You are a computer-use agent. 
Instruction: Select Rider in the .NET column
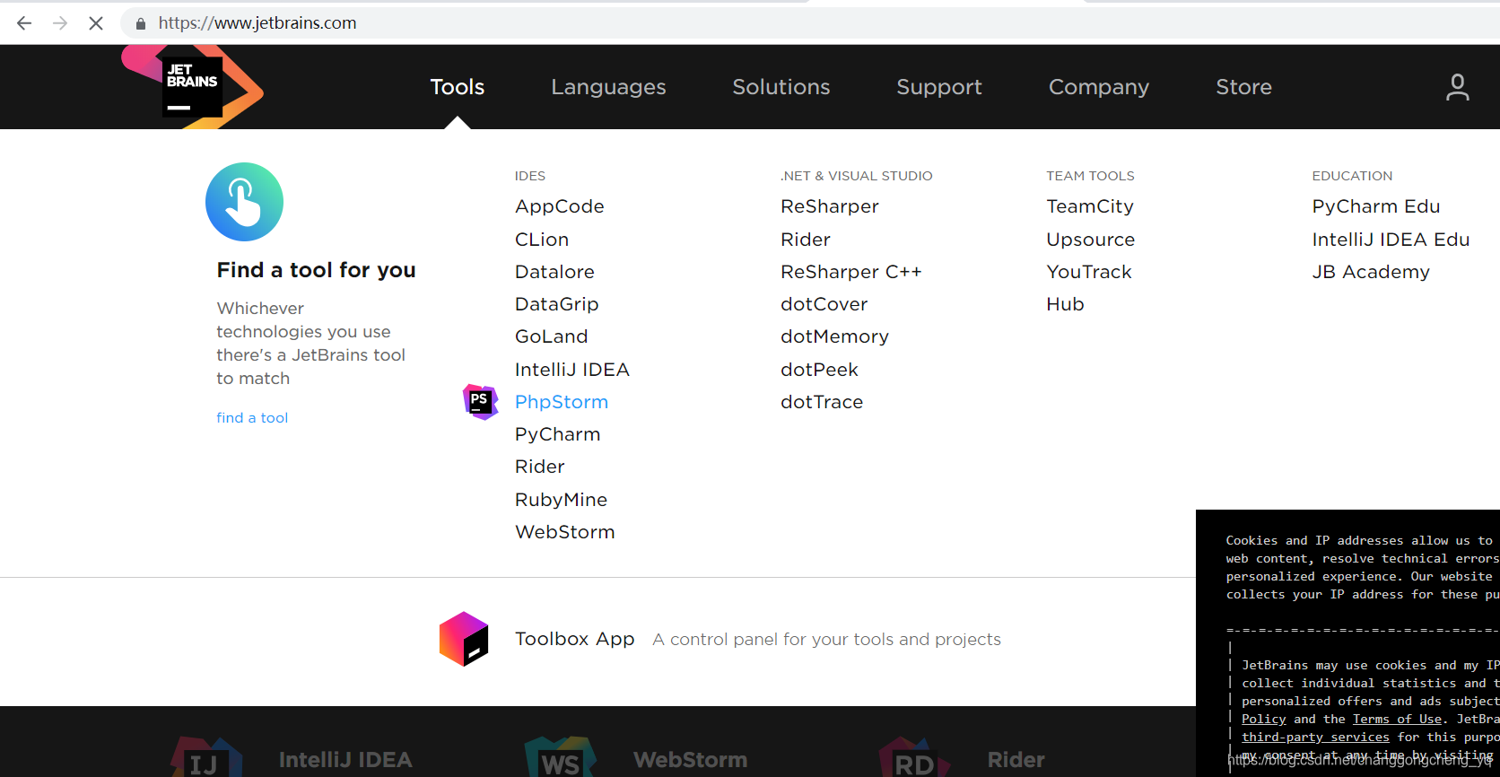[806, 240]
